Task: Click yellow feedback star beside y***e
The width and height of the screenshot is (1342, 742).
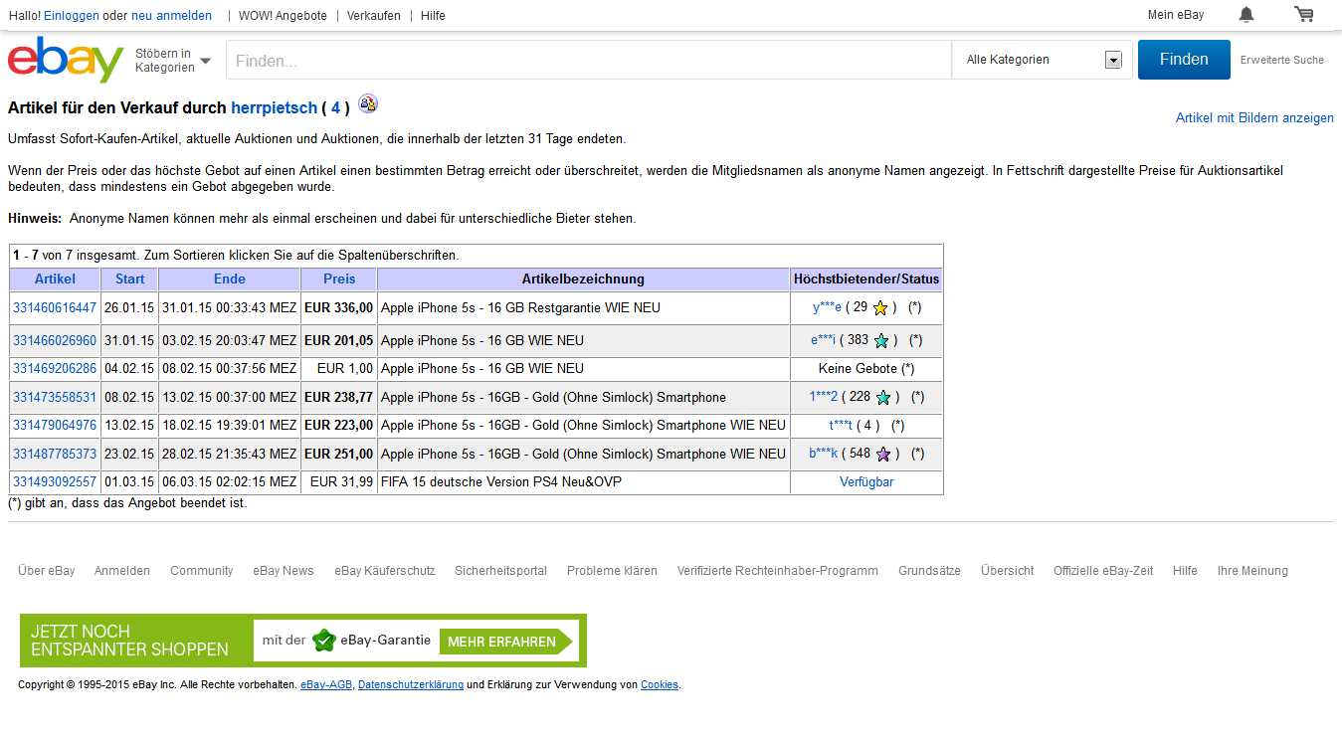Action: click(879, 308)
